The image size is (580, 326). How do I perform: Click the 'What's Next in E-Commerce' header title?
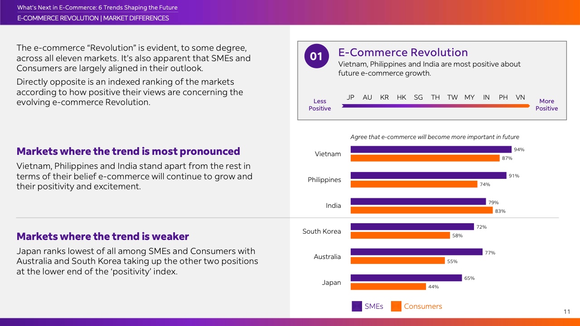[x=97, y=8]
